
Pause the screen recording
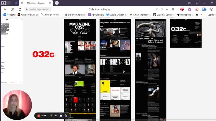(x=61, y=116)
